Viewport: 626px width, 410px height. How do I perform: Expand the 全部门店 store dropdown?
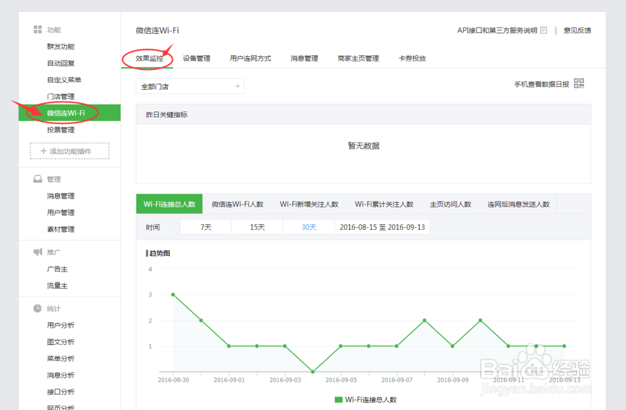click(190, 86)
